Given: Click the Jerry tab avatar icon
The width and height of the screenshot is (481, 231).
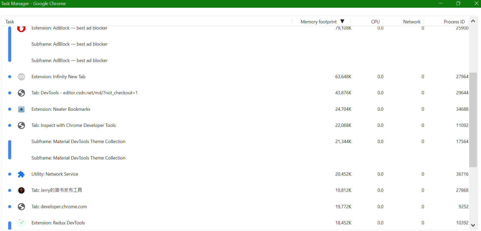Looking at the screenshot, I should click(21, 190).
